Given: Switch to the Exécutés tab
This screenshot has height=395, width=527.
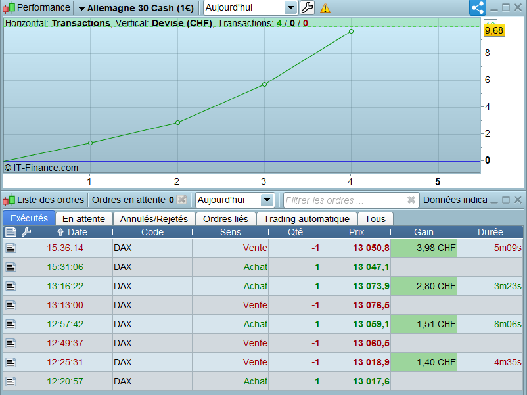Looking at the screenshot, I should (29, 218).
